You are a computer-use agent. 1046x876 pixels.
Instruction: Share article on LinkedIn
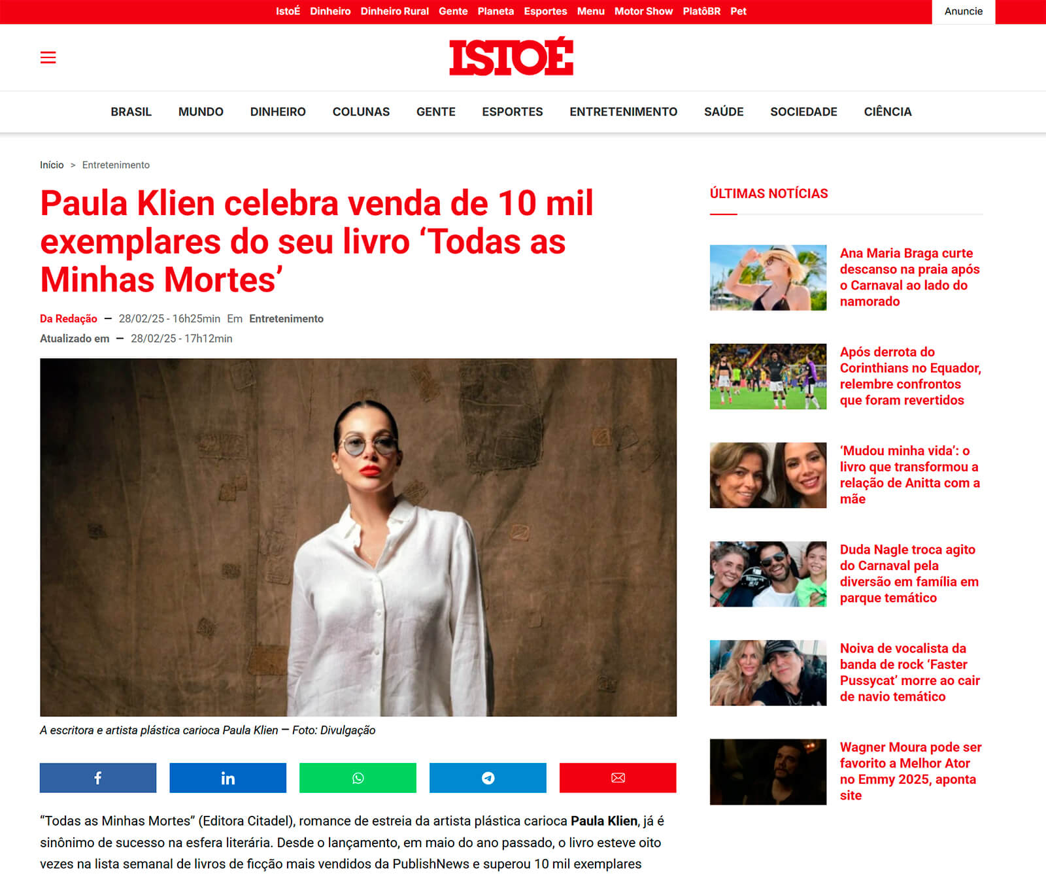(228, 778)
